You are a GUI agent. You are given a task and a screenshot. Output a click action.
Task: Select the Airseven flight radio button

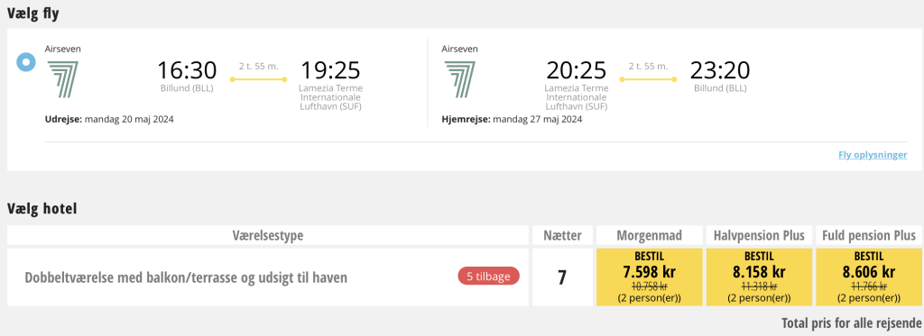click(26, 62)
